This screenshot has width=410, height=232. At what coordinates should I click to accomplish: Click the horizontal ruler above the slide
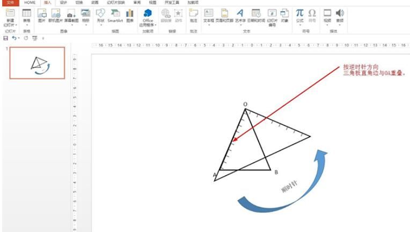click(x=251, y=45)
